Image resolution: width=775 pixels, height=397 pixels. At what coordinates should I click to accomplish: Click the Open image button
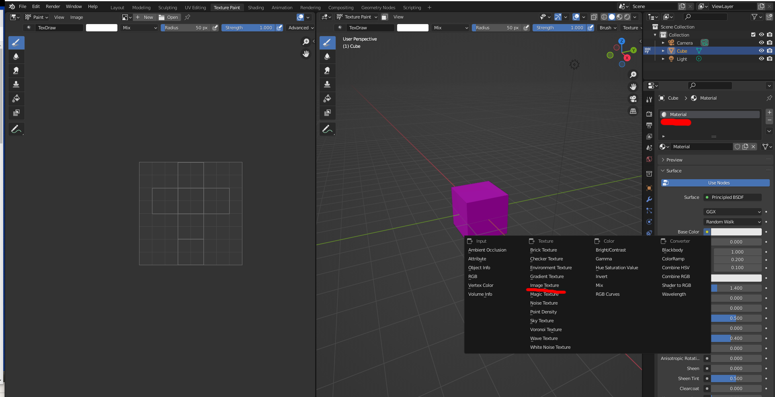[169, 17]
